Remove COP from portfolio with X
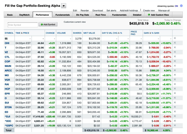This screenshot has height=134, width=187. [175, 61]
